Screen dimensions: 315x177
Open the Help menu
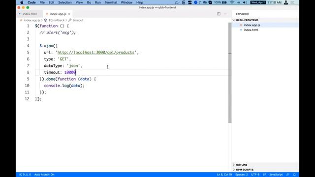[x=140, y=2]
